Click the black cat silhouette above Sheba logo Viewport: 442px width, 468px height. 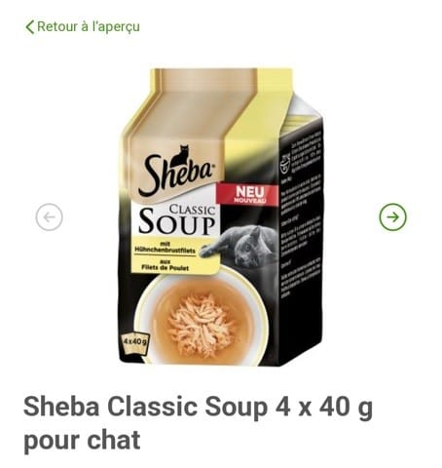(181, 155)
